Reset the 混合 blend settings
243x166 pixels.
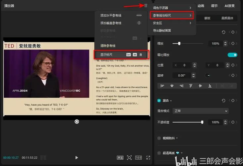[223, 101]
